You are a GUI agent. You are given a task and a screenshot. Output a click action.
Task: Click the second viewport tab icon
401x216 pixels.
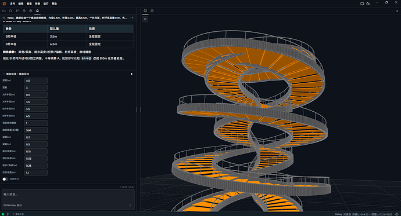(152, 11)
